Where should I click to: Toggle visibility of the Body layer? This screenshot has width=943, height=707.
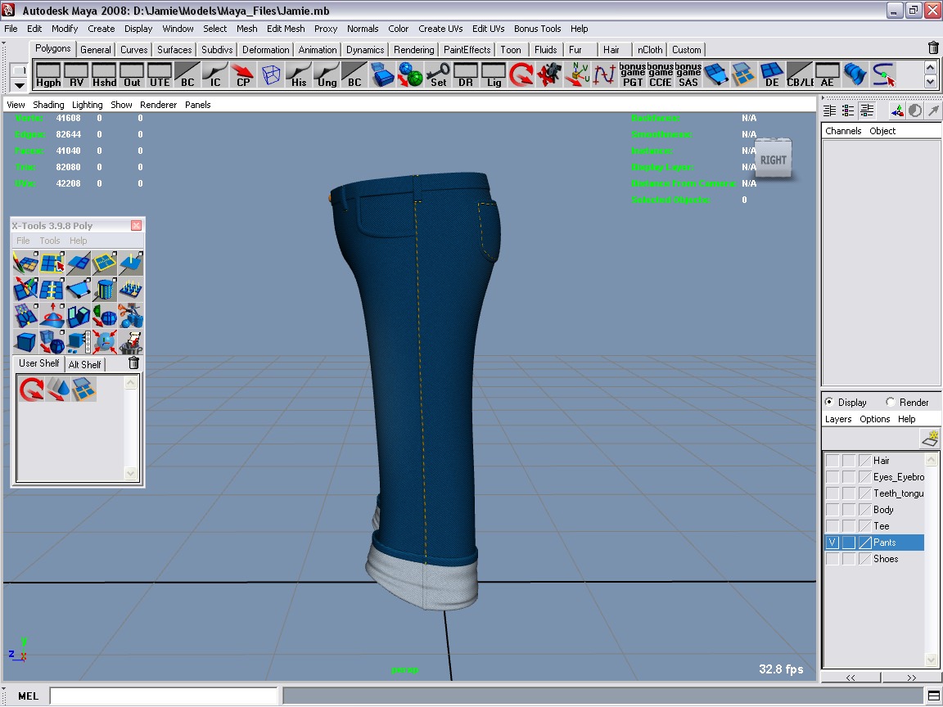[832, 510]
